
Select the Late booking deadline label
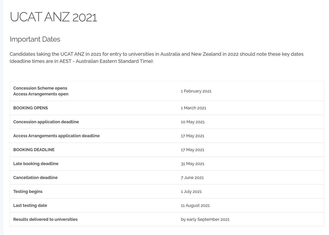36,164
